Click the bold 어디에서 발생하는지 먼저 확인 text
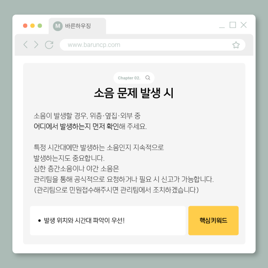The height and width of the screenshot is (268, 268). click(x=76, y=127)
